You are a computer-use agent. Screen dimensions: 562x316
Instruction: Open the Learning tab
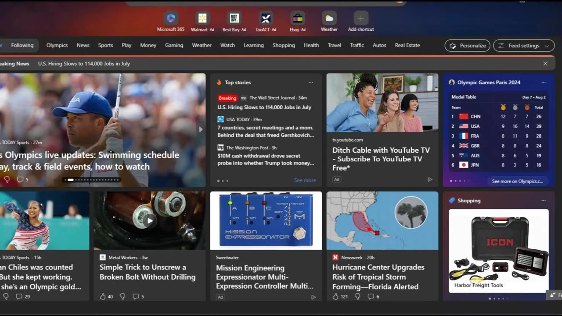click(x=254, y=45)
